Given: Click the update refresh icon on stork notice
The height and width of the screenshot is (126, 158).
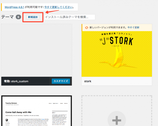Looking at the screenshot, I should tap(86, 28).
